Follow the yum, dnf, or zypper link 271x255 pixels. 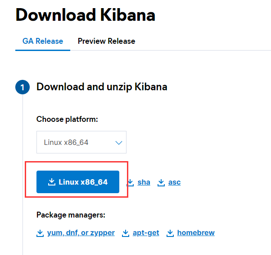(81, 233)
